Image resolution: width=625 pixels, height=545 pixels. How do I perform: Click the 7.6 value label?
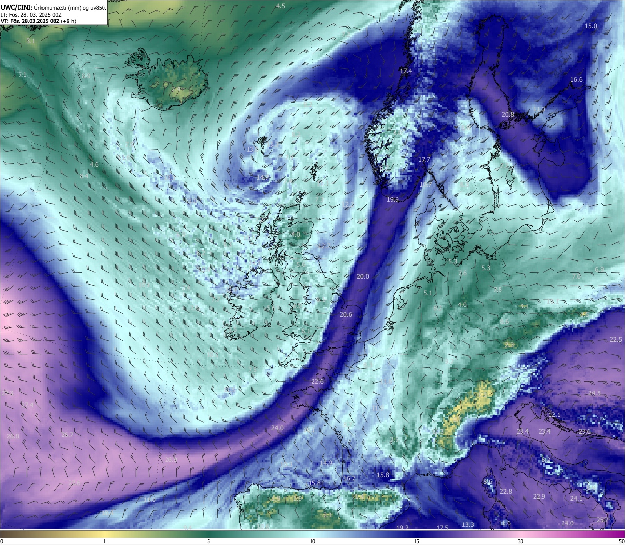462,273
